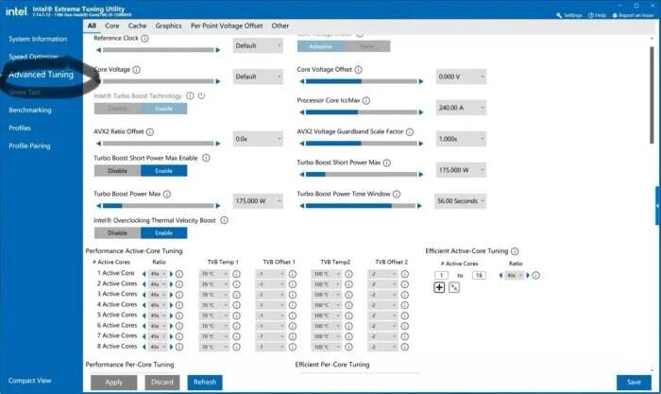The image size is (661, 394).
Task: Click the Refresh button
Action: [x=205, y=382]
